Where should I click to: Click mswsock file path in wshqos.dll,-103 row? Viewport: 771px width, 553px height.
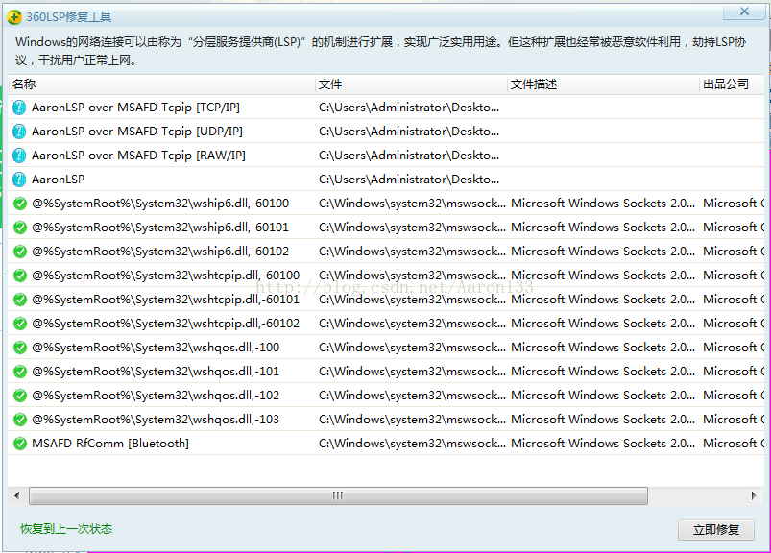(412, 420)
